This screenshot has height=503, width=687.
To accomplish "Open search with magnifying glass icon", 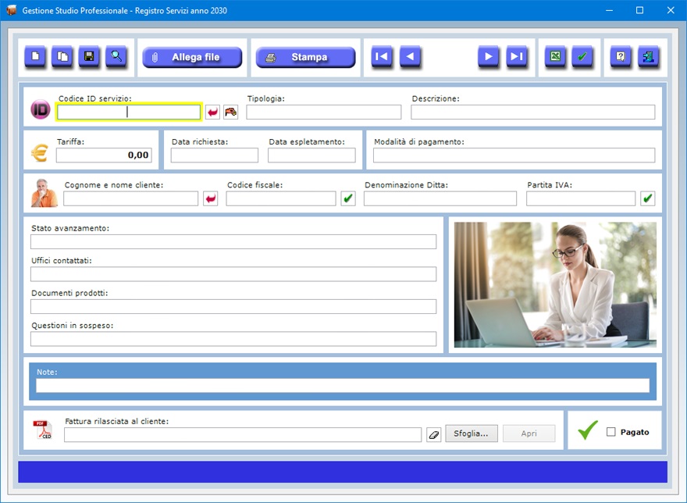I will (116, 56).
